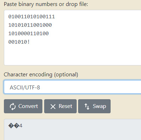Viewport: 141px width, 140px height.
Task: Reset the converter fields
Action: [x=60, y=106]
